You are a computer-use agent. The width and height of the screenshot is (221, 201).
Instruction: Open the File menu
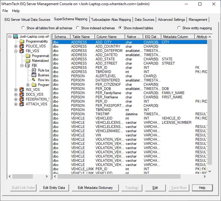[5, 11]
